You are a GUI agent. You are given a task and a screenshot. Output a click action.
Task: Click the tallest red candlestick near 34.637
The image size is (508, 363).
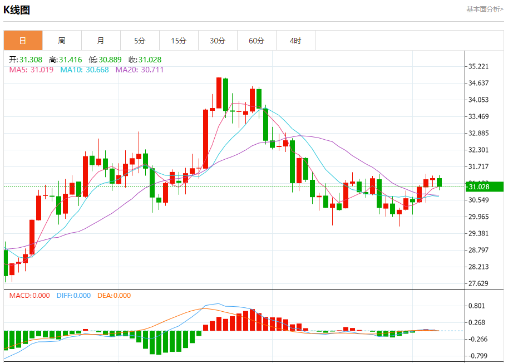(x=219, y=93)
